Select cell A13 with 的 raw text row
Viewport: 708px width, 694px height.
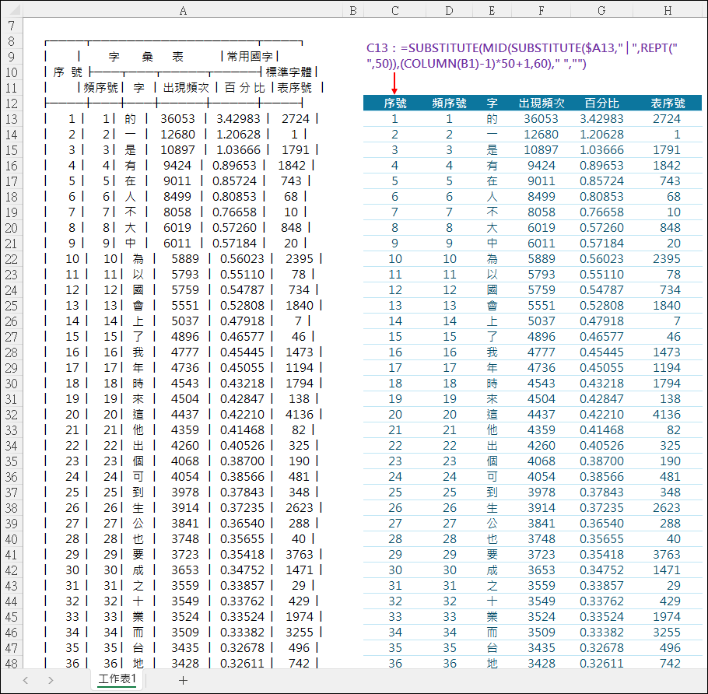click(x=183, y=119)
